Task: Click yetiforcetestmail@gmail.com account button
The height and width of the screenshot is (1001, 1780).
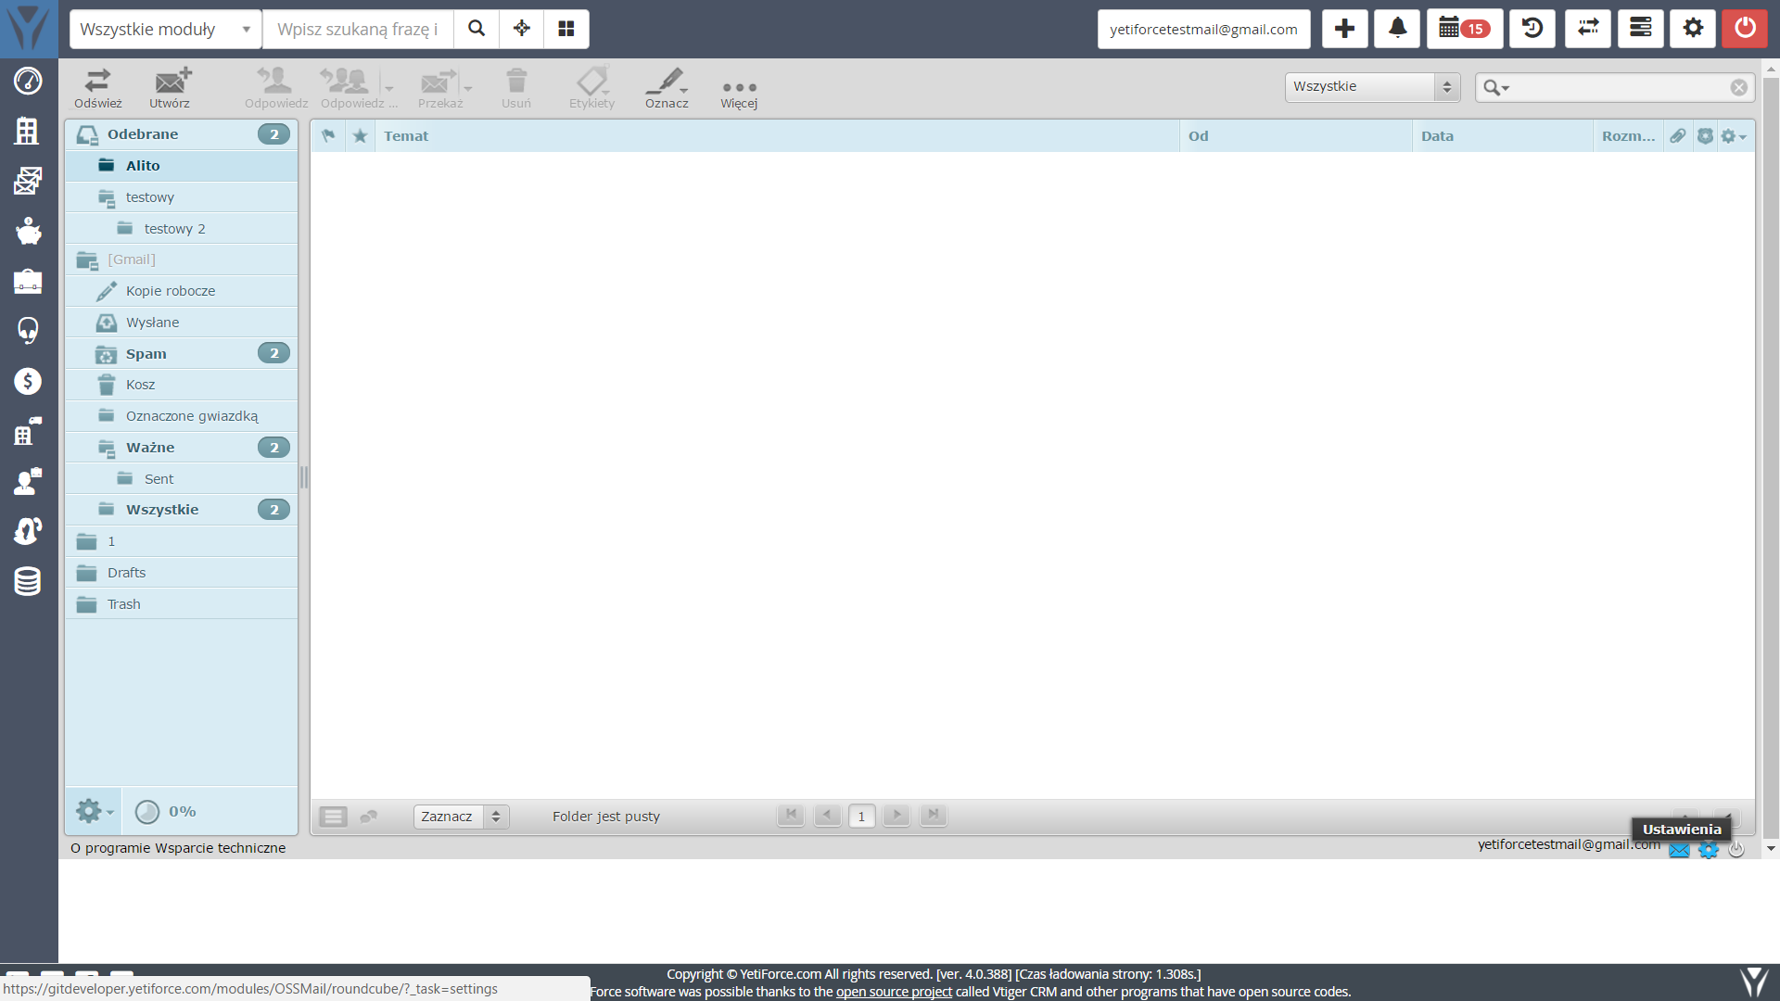Action: tap(1203, 29)
